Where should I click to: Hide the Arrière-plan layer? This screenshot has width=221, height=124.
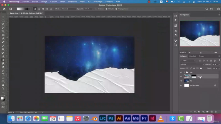click(181, 85)
